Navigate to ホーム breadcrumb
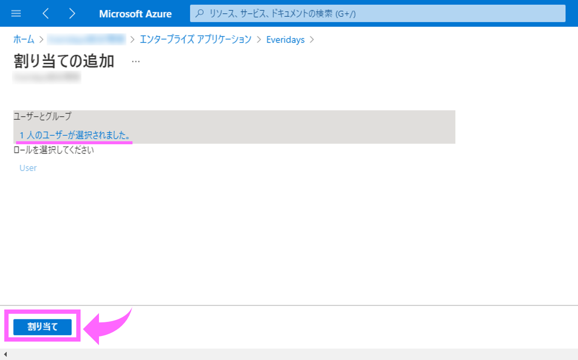The image size is (578, 360). point(24,40)
